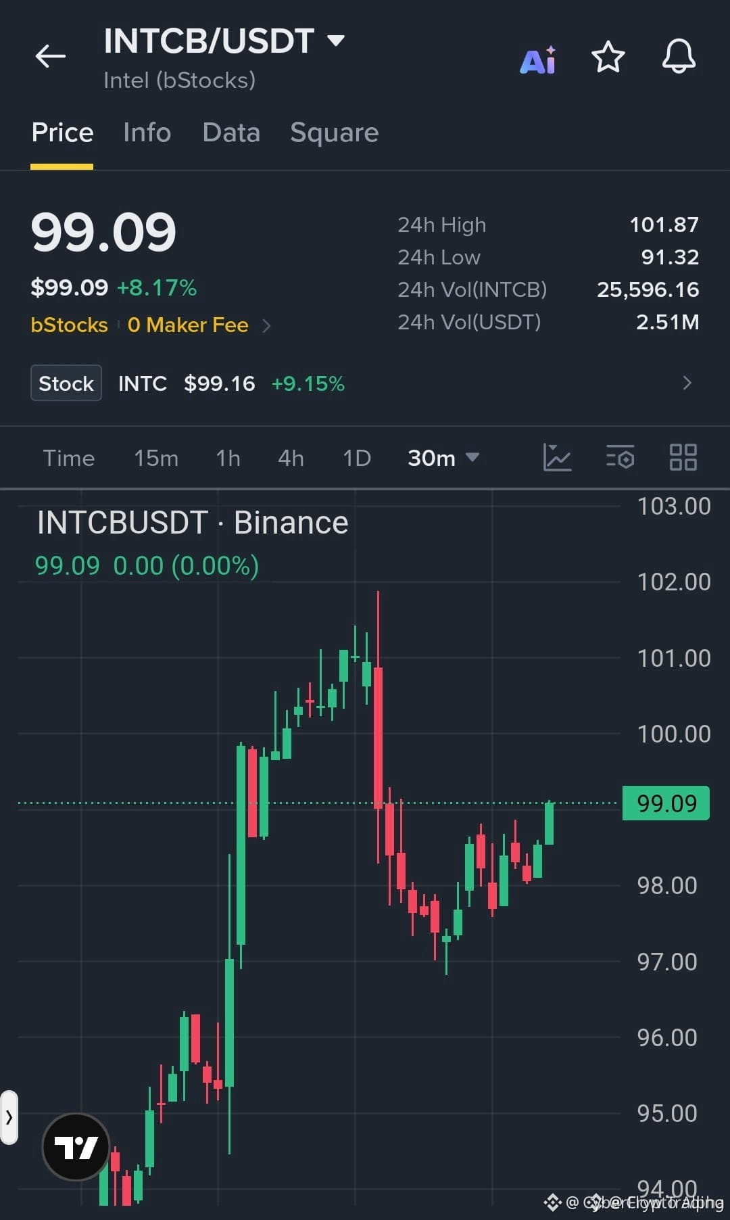730x1220 pixels.
Task: Click the INTCBUSDT · Binance chart title
Action: 193,523
